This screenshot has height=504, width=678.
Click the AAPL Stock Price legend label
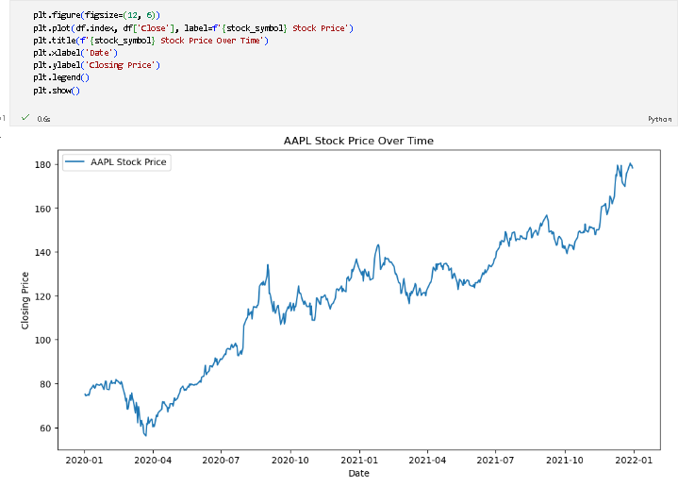click(x=128, y=162)
